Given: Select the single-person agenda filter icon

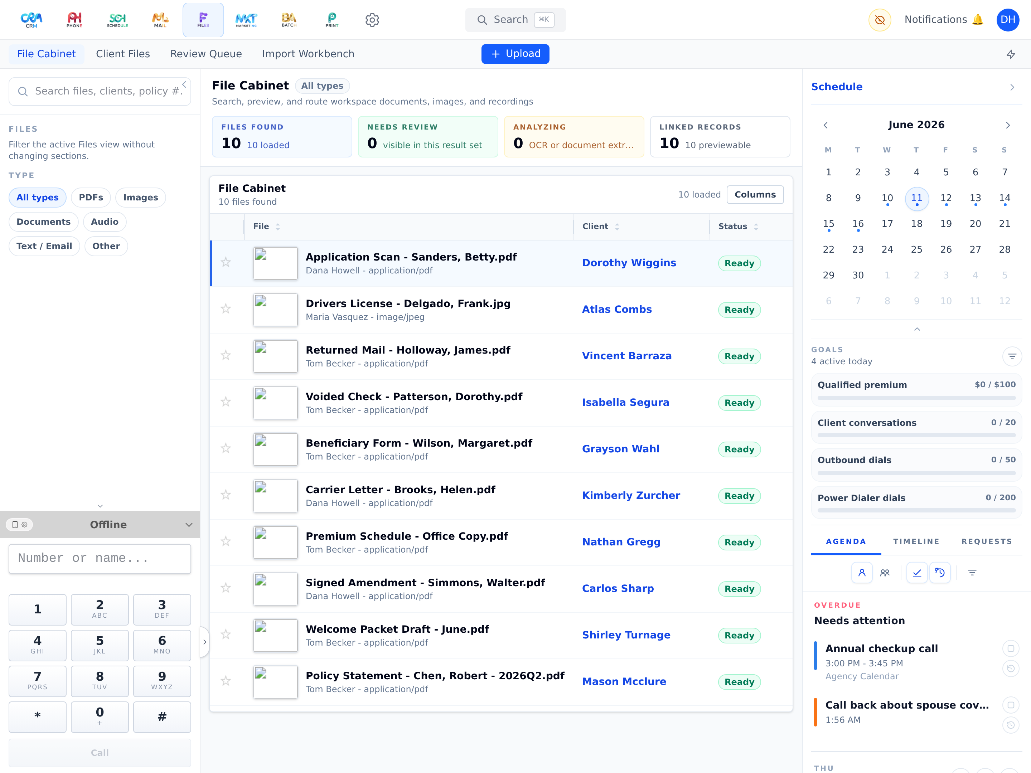Looking at the screenshot, I should point(862,573).
